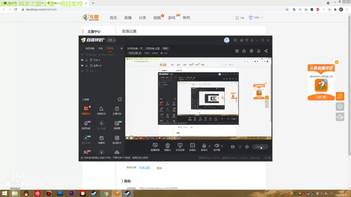Click the 更改 button on the webpage
Image resolution: width=351 pixels, height=197 pixels.
[159, 168]
